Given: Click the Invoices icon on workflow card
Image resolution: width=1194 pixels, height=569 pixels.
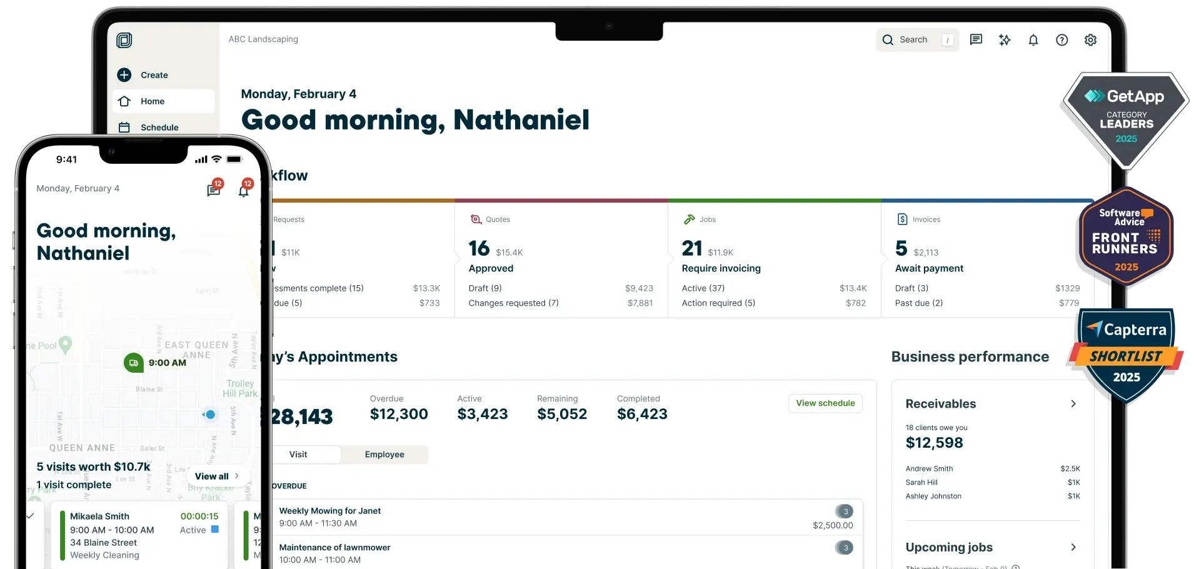Looking at the screenshot, I should [903, 219].
